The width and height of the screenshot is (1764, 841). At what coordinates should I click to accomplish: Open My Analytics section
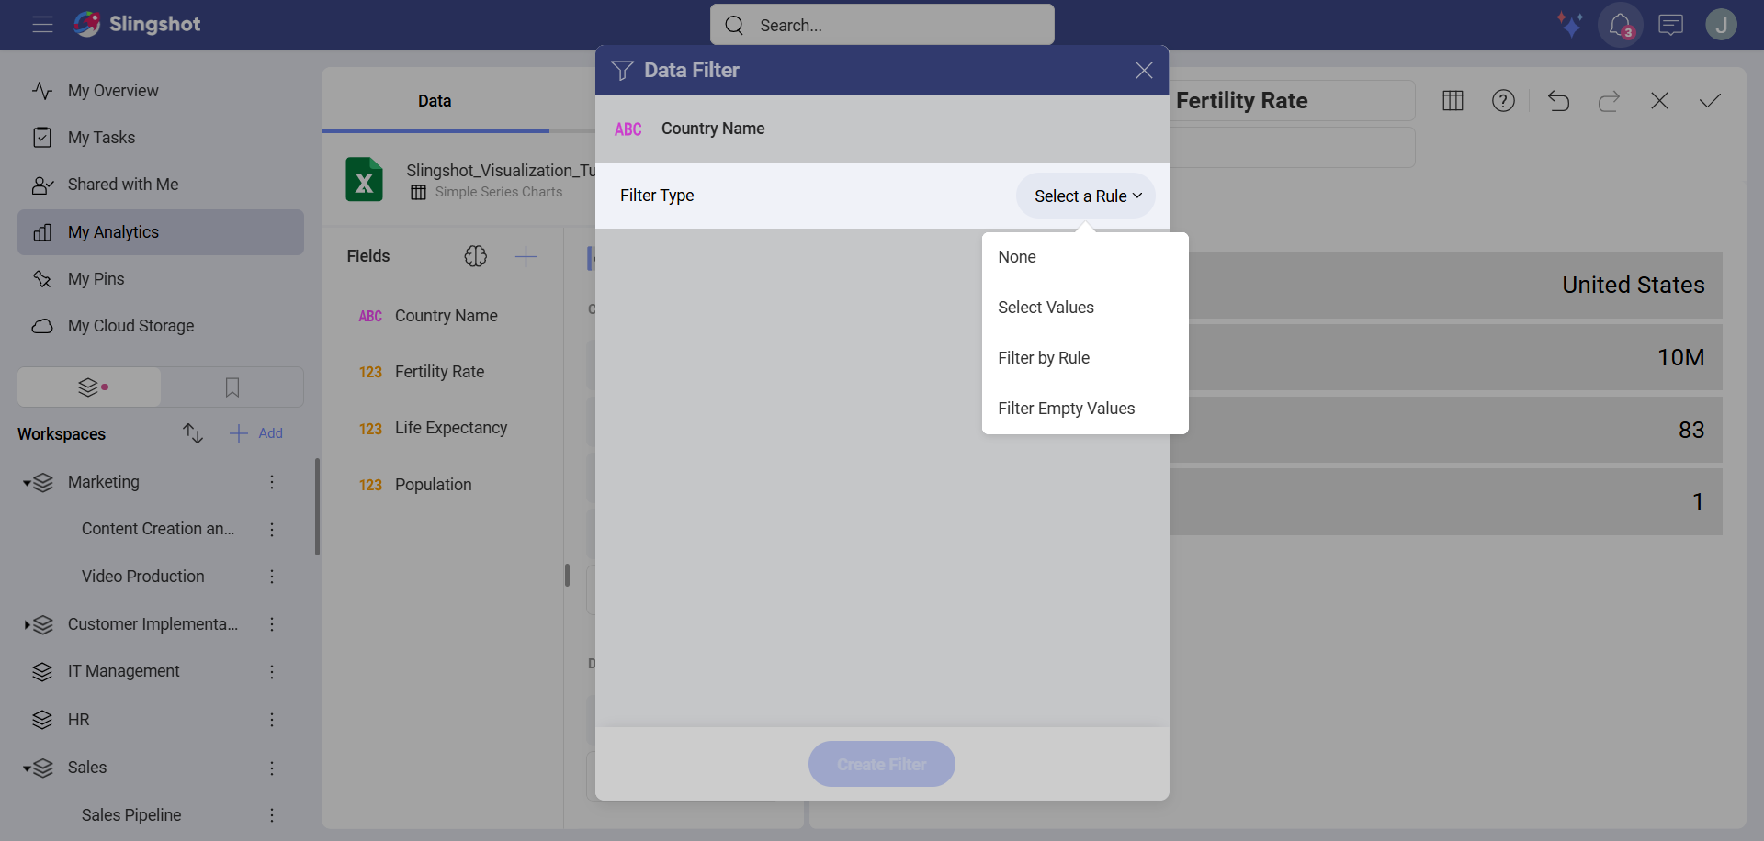pyautogui.click(x=161, y=232)
